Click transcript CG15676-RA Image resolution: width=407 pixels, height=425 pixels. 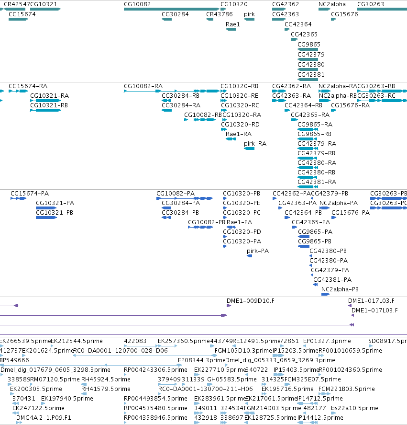(334, 110)
